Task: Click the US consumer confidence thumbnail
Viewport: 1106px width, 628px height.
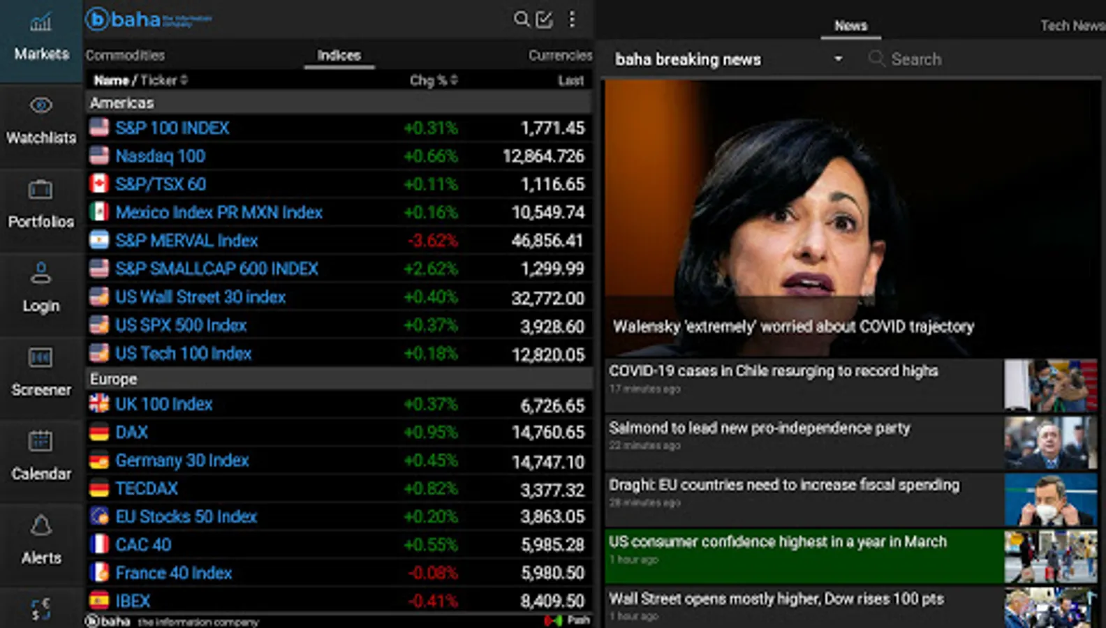Action: tap(1051, 556)
